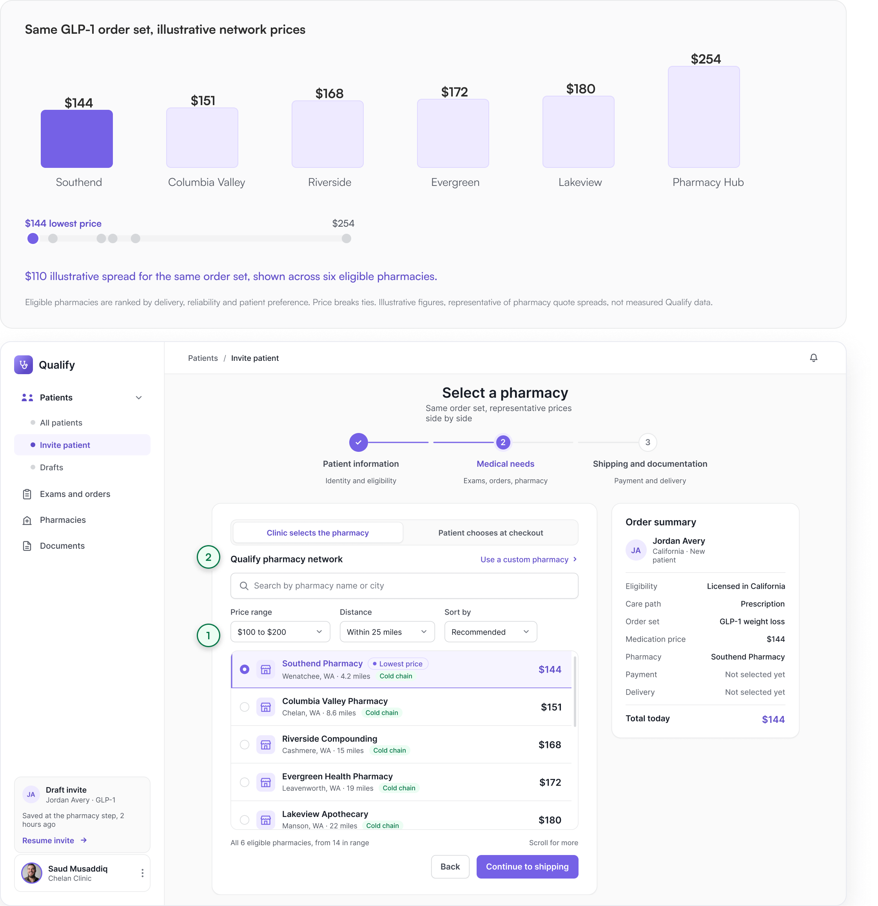The image size is (878, 906).
Task: Click the Riverside $168 chart bar
Action: coord(327,134)
